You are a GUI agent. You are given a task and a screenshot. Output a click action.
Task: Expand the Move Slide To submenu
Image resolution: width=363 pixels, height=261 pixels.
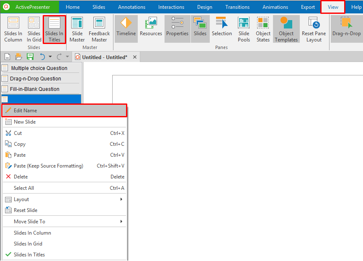(64, 222)
